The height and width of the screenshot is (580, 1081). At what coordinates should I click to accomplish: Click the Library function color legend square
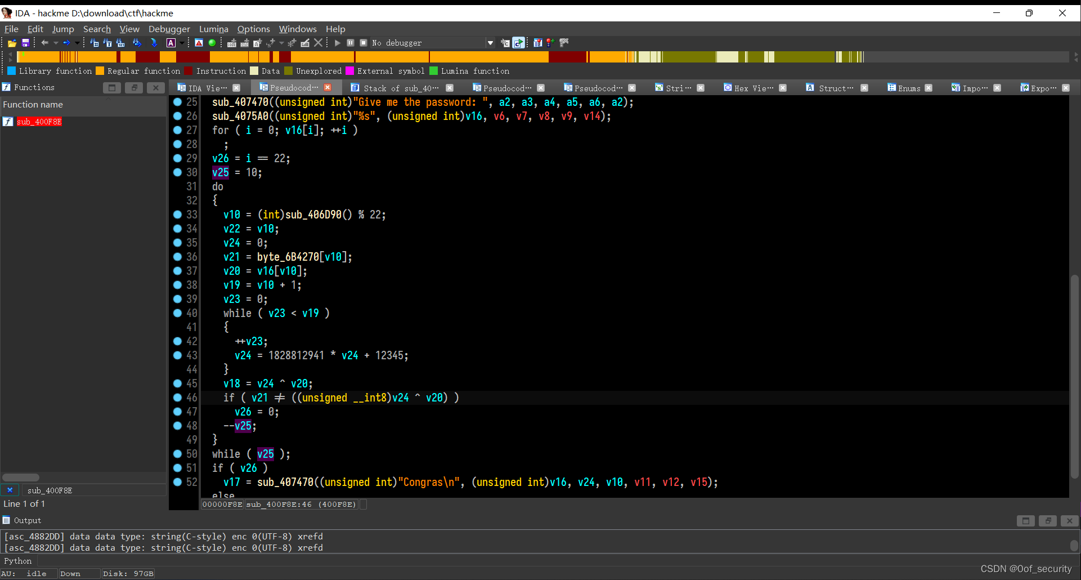click(x=12, y=71)
